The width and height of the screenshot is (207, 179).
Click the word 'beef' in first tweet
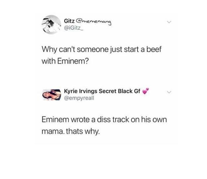pyautogui.click(x=154, y=49)
